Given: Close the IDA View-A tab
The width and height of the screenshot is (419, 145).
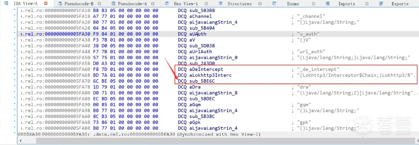Looking at the screenshot, I should tap(46, 3).
